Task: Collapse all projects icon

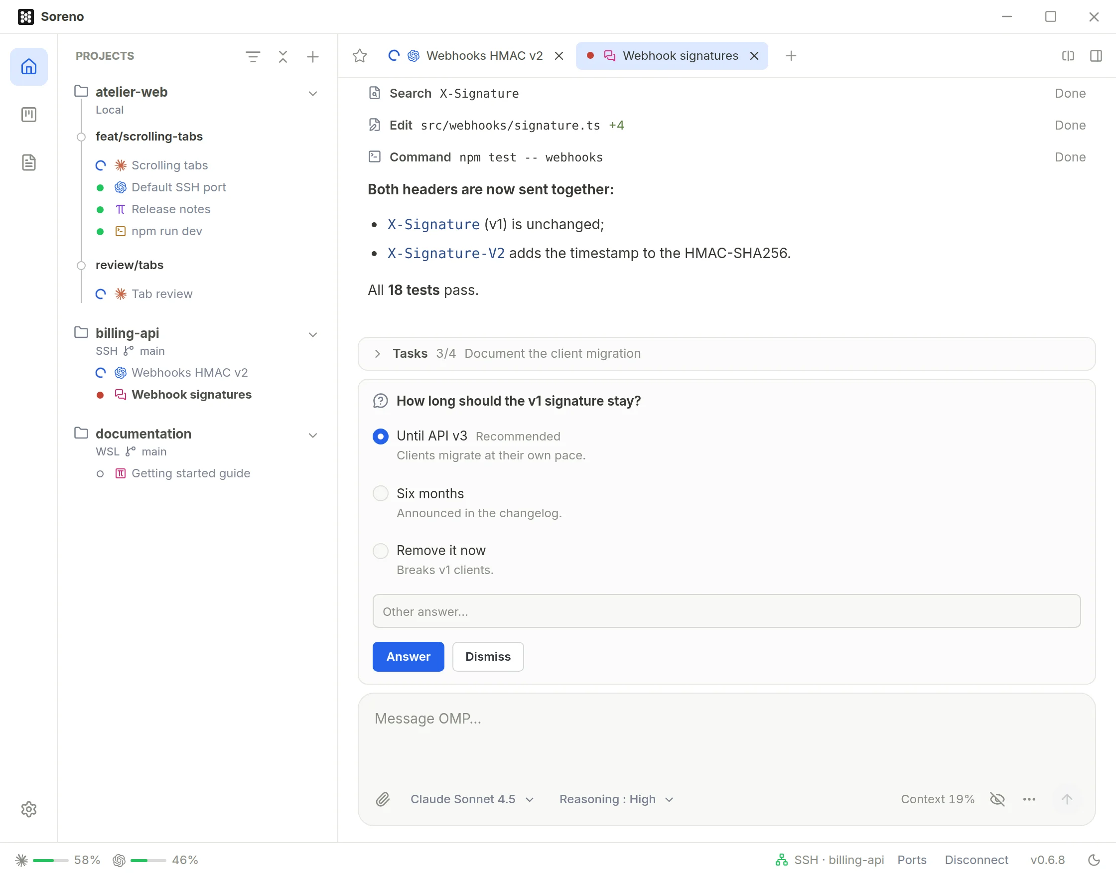Action: pos(283,56)
